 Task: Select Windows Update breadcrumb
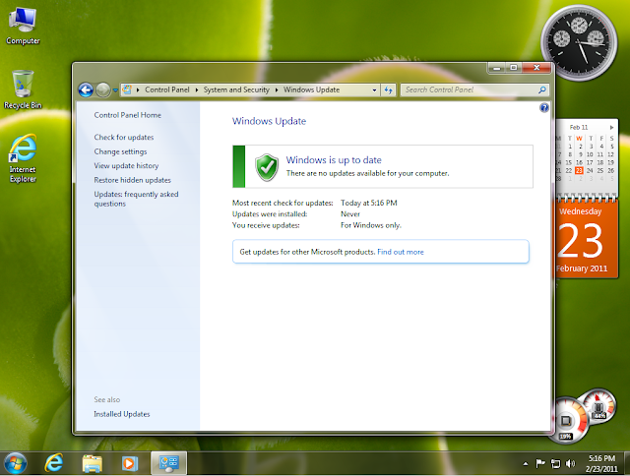311,89
